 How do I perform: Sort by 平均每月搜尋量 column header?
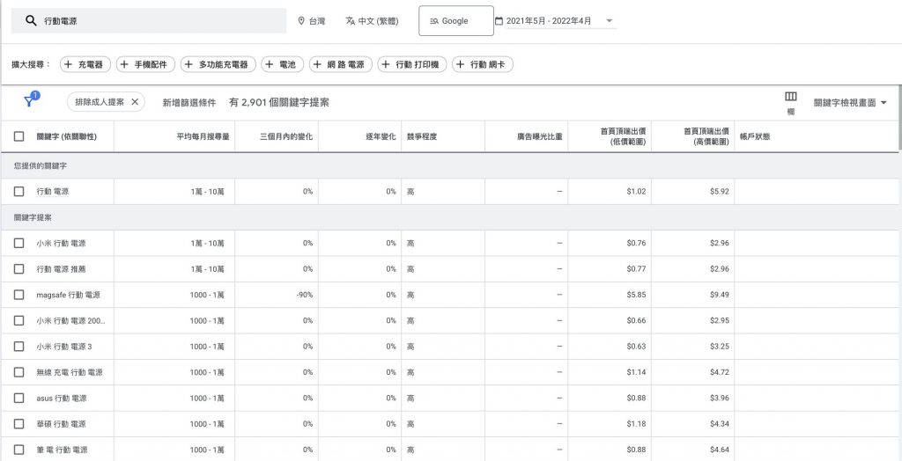(x=203, y=137)
